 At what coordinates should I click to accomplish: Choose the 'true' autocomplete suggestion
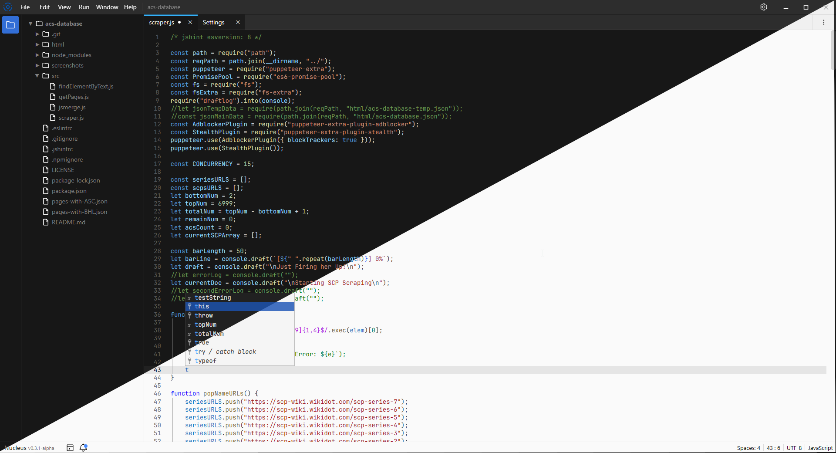pos(240,342)
